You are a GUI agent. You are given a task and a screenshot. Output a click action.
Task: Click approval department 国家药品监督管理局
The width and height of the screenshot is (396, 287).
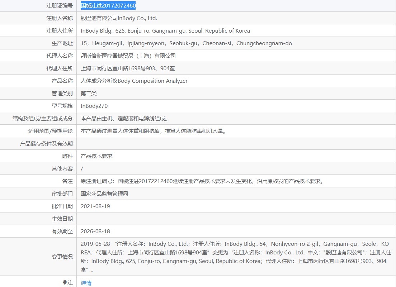point(104,194)
